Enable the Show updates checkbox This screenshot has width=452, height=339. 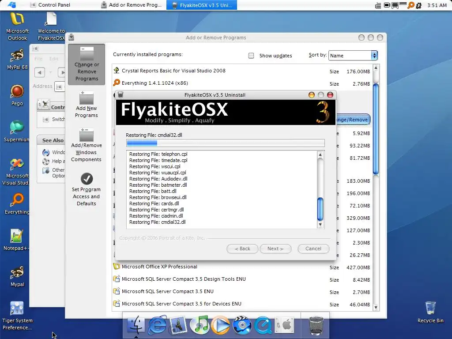pos(251,55)
